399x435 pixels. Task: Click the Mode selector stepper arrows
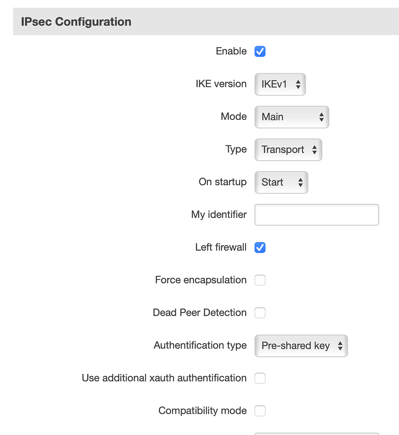tap(322, 117)
